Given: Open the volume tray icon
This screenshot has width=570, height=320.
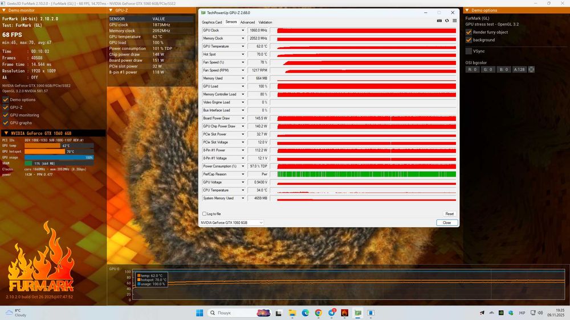Looking at the screenshot, I should pyautogui.click(x=540, y=313).
